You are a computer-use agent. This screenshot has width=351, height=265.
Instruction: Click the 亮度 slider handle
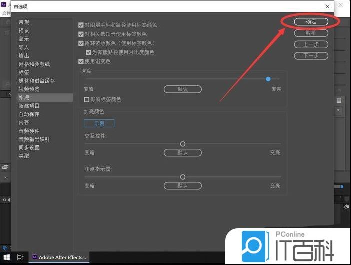268,79
